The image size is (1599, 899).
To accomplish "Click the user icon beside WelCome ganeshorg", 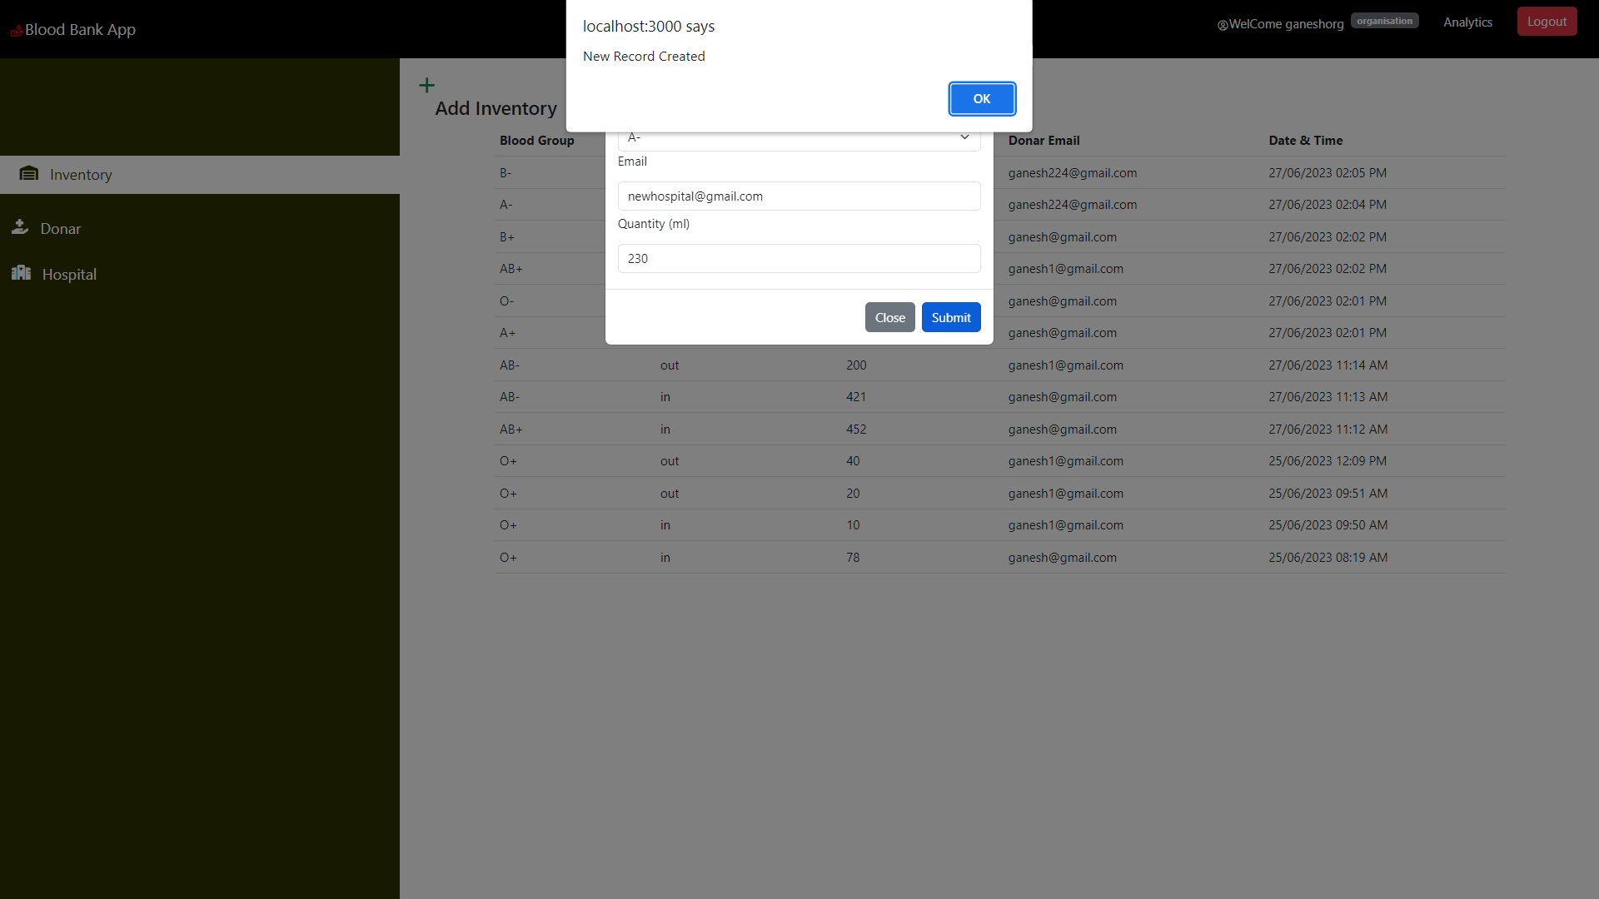I will pos(1222,25).
